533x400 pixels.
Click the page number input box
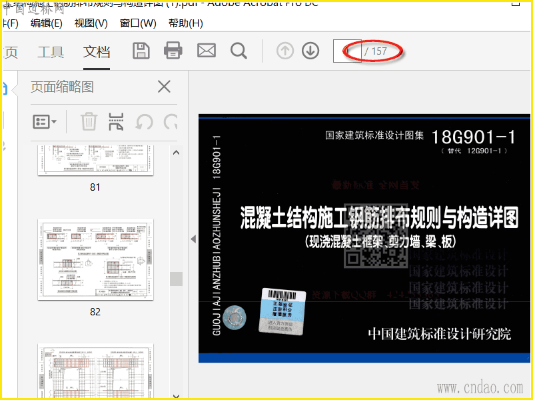(x=347, y=51)
